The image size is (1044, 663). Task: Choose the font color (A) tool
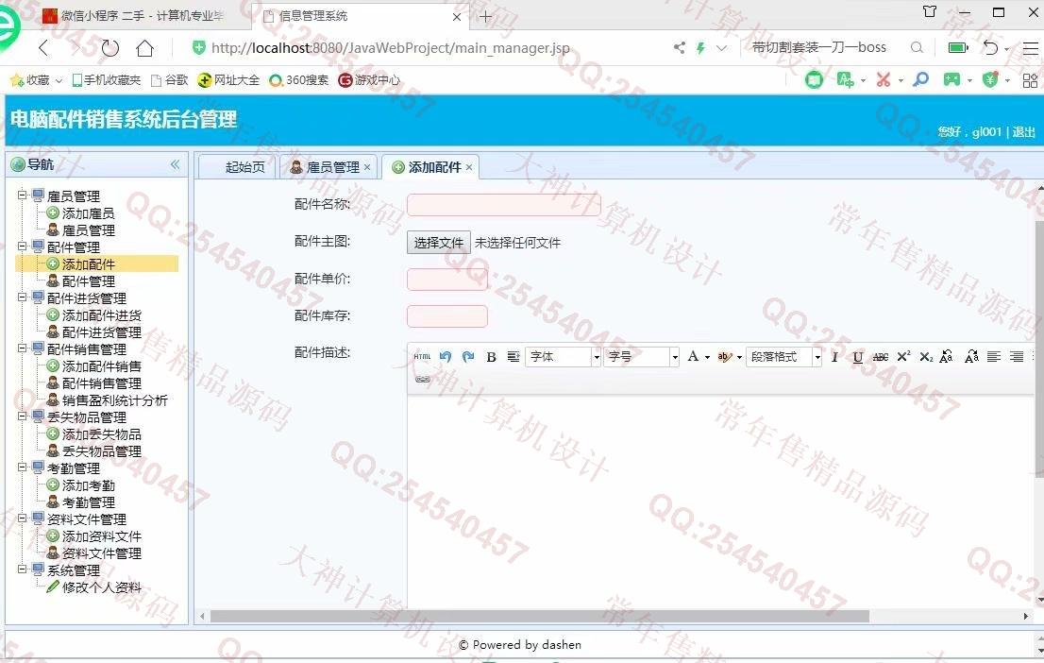[x=693, y=356]
